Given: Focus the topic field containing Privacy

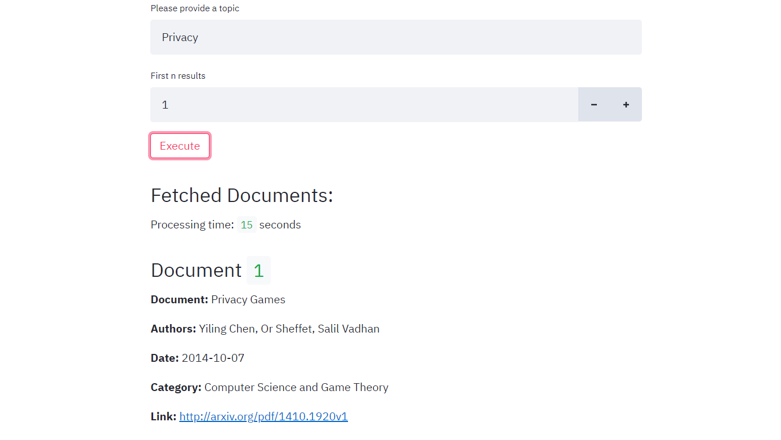Looking at the screenshot, I should click(395, 37).
